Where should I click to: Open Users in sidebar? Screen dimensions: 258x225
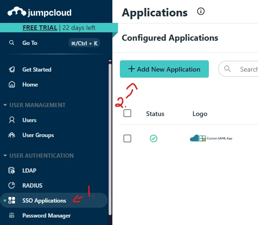(29, 120)
